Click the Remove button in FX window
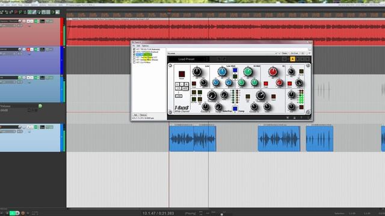 (x=143, y=115)
